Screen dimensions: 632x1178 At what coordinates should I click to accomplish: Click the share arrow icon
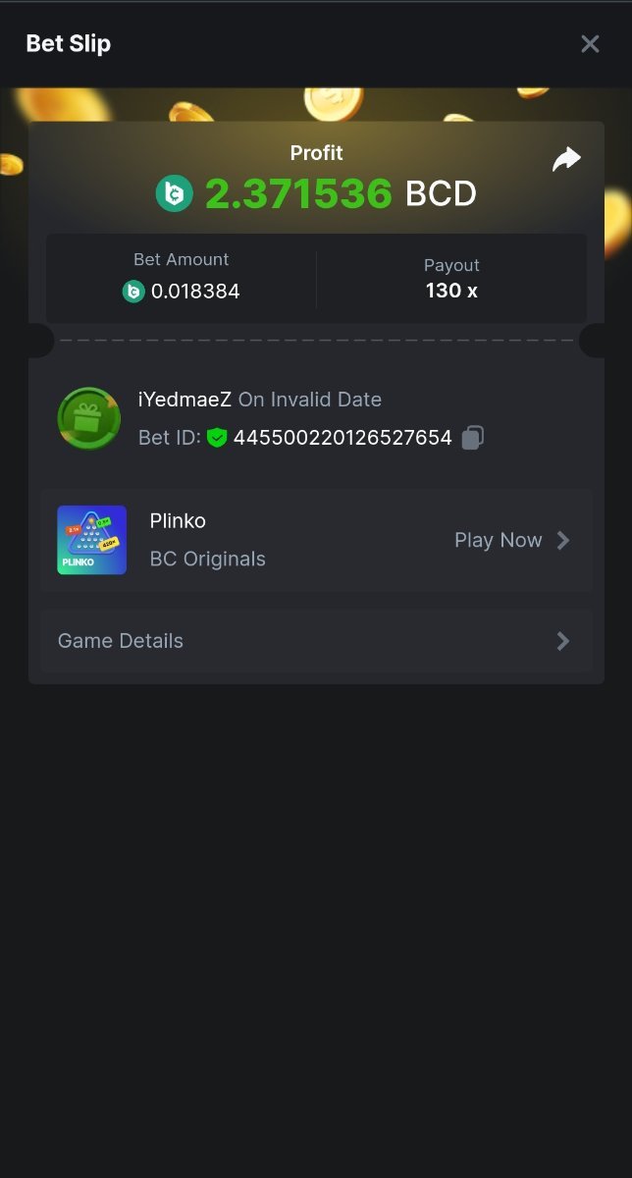click(x=566, y=159)
